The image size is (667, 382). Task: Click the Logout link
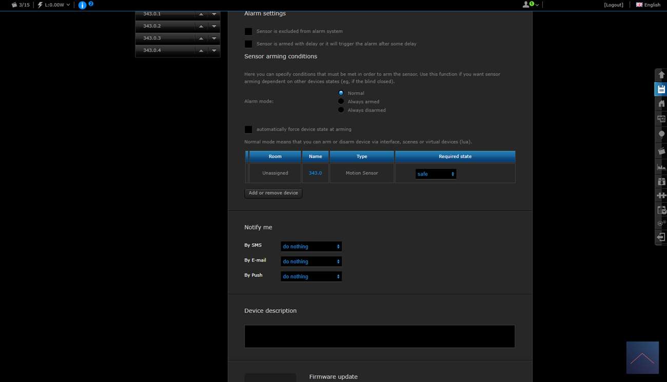click(x=614, y=5)
